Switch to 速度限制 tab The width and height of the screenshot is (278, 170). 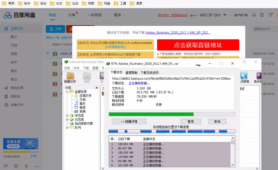tap(131, 72)
